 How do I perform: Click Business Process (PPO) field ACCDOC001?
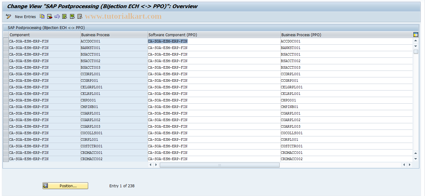(x=347, y=41)
